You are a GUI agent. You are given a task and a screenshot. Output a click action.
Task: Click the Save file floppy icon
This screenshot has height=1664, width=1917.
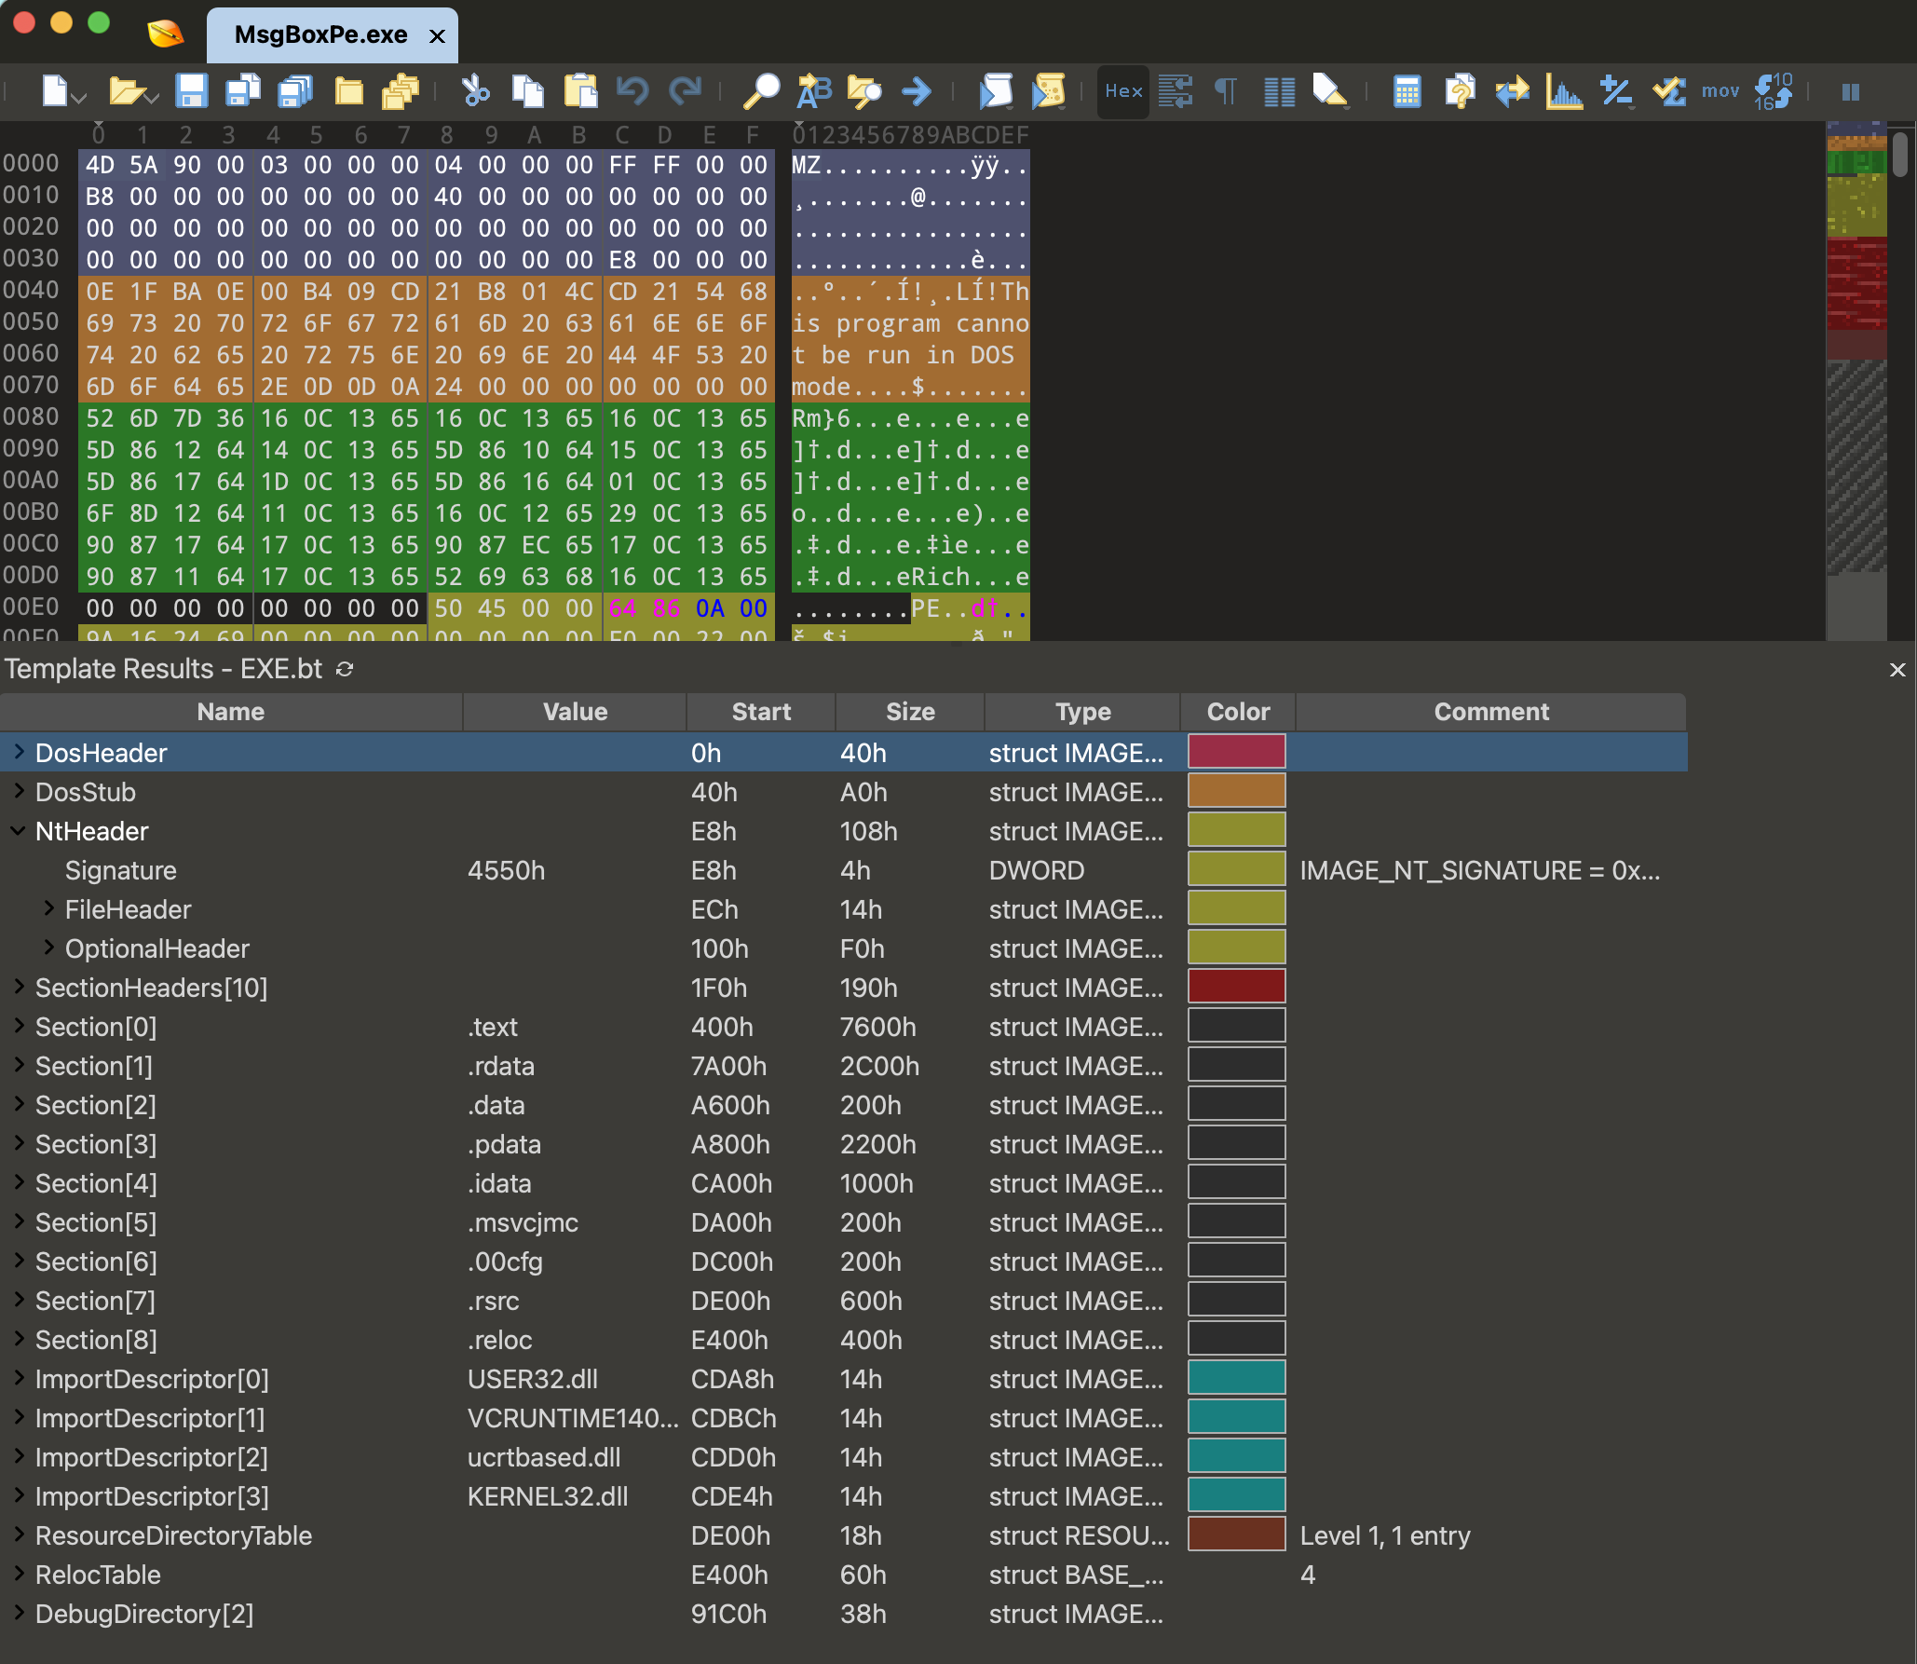pyautogui.click(x=192, y=91)
